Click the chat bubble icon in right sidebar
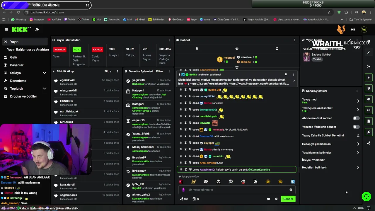Screen dimensions: 375x211 [x=369, y=99]
